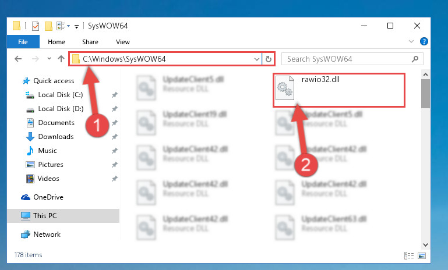This screenshot has height=270, width=448.
Task: Click the pin icon next to Pictures
Action: (115, 165)
